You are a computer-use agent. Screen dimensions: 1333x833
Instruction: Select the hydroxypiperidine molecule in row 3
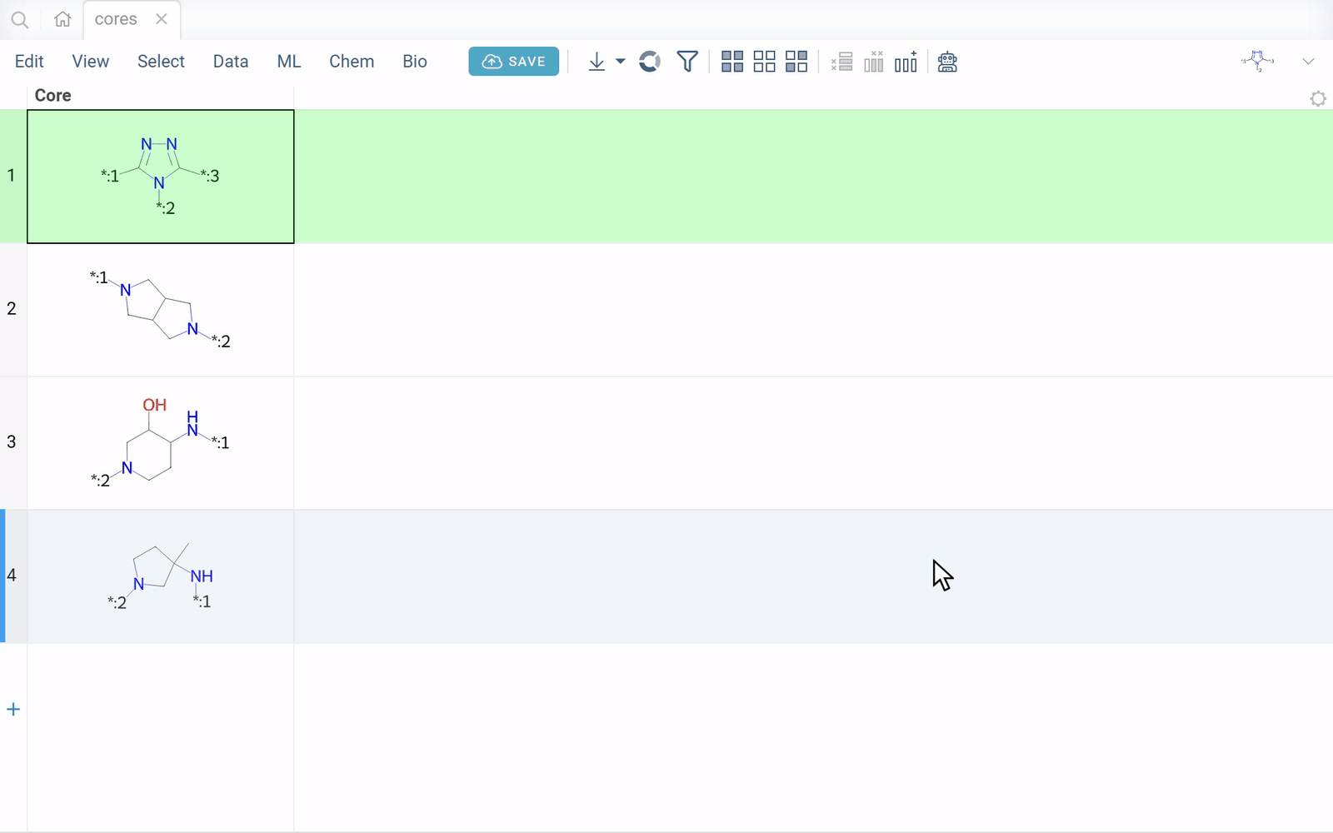click(161, 443)
